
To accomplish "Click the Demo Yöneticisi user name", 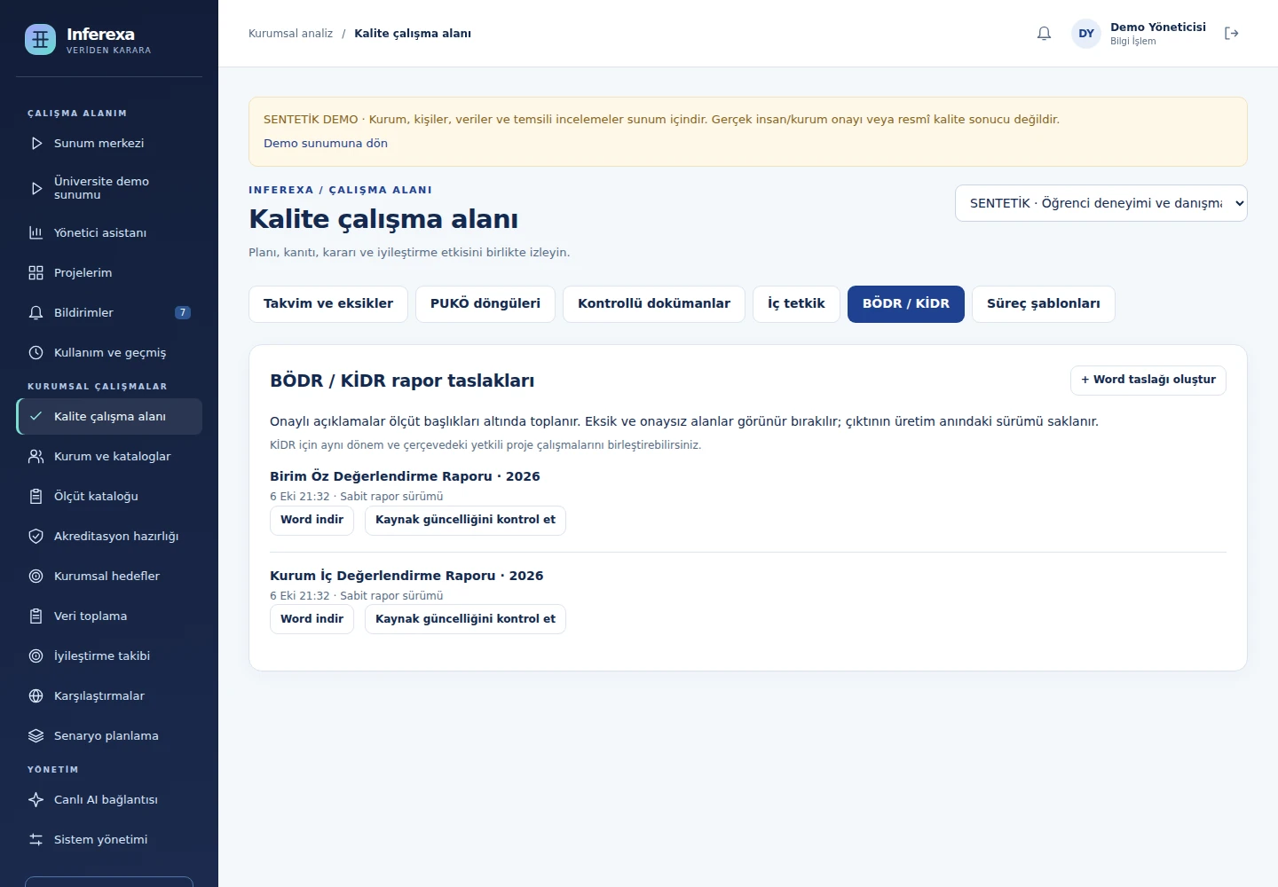I will point(1158,27).
